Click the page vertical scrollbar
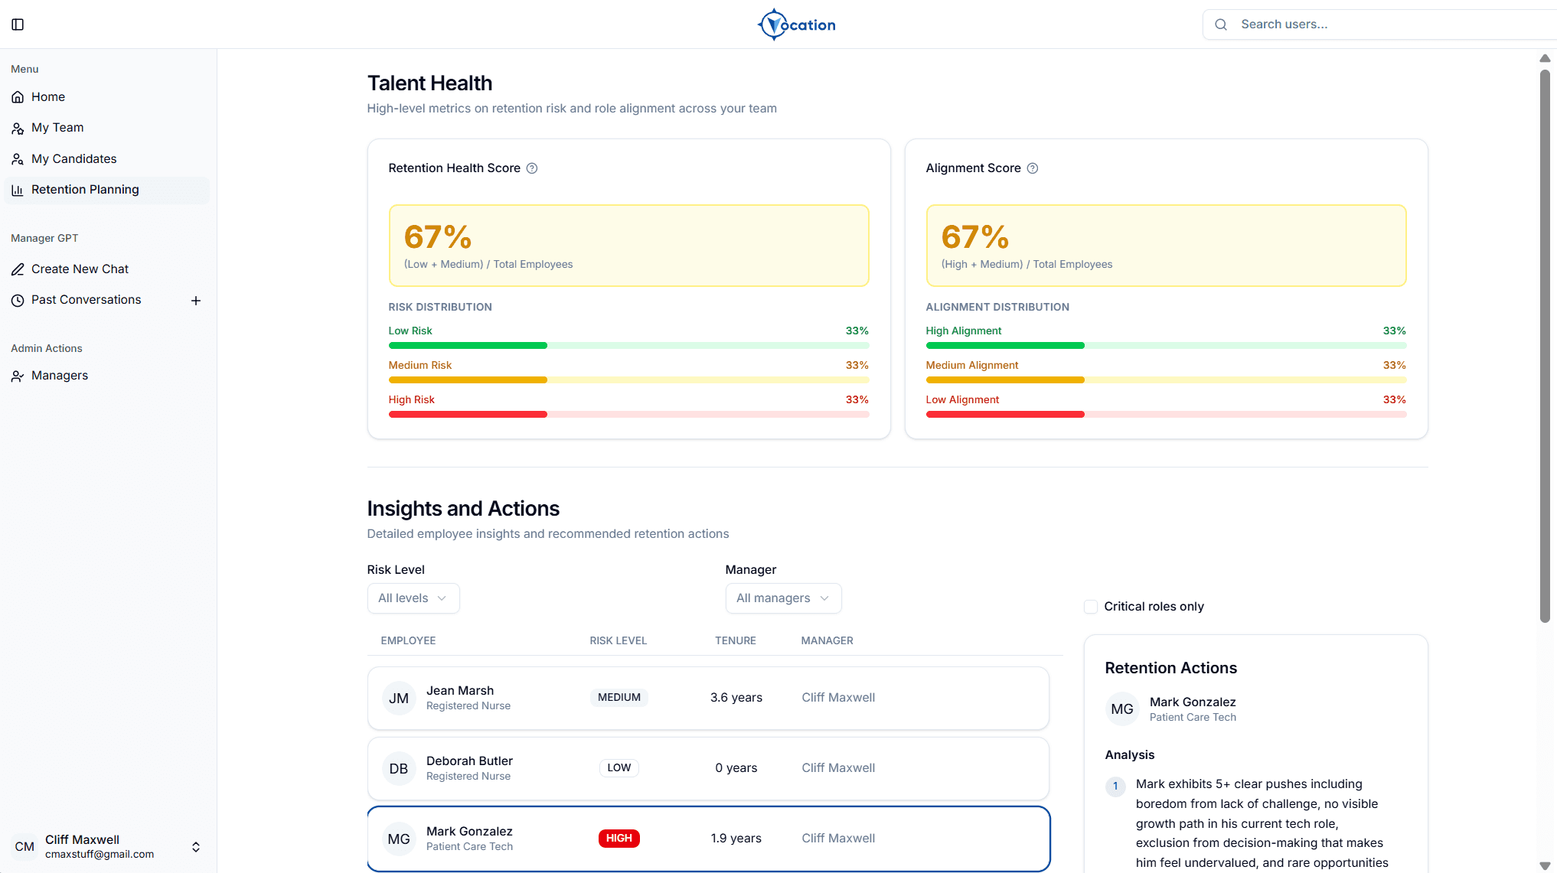Image resolution: width=1557 pixels, height=873 pixels. click(x=1545, y=346)
